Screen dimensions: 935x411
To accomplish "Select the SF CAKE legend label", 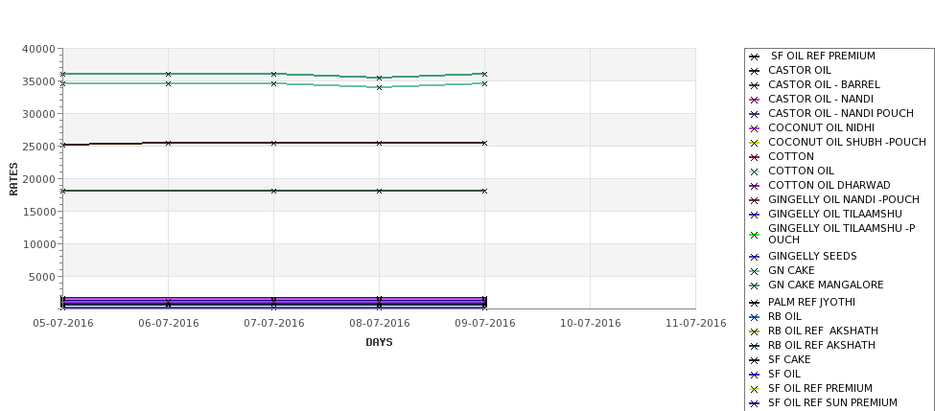I will (789, 360).
